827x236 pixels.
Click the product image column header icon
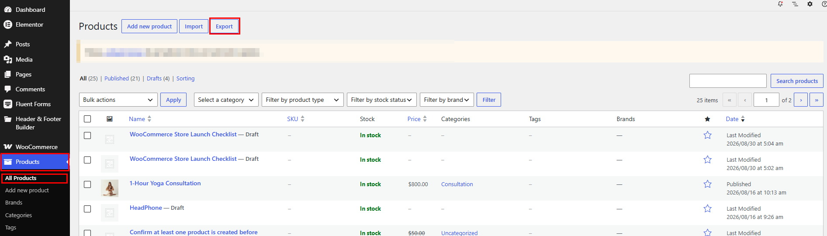click(x=110, y=119)
